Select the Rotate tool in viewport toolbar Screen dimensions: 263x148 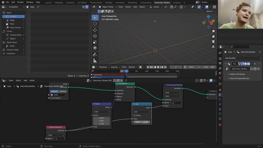(x=95, y=36)
